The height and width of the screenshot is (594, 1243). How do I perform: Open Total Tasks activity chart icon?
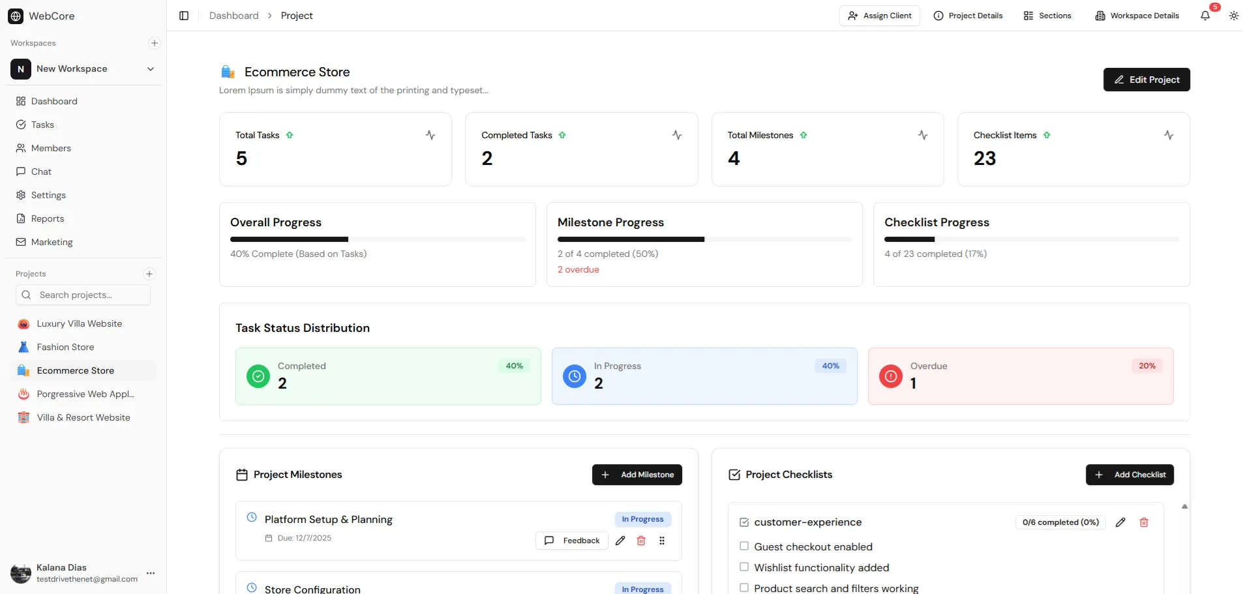pos(430,135)
